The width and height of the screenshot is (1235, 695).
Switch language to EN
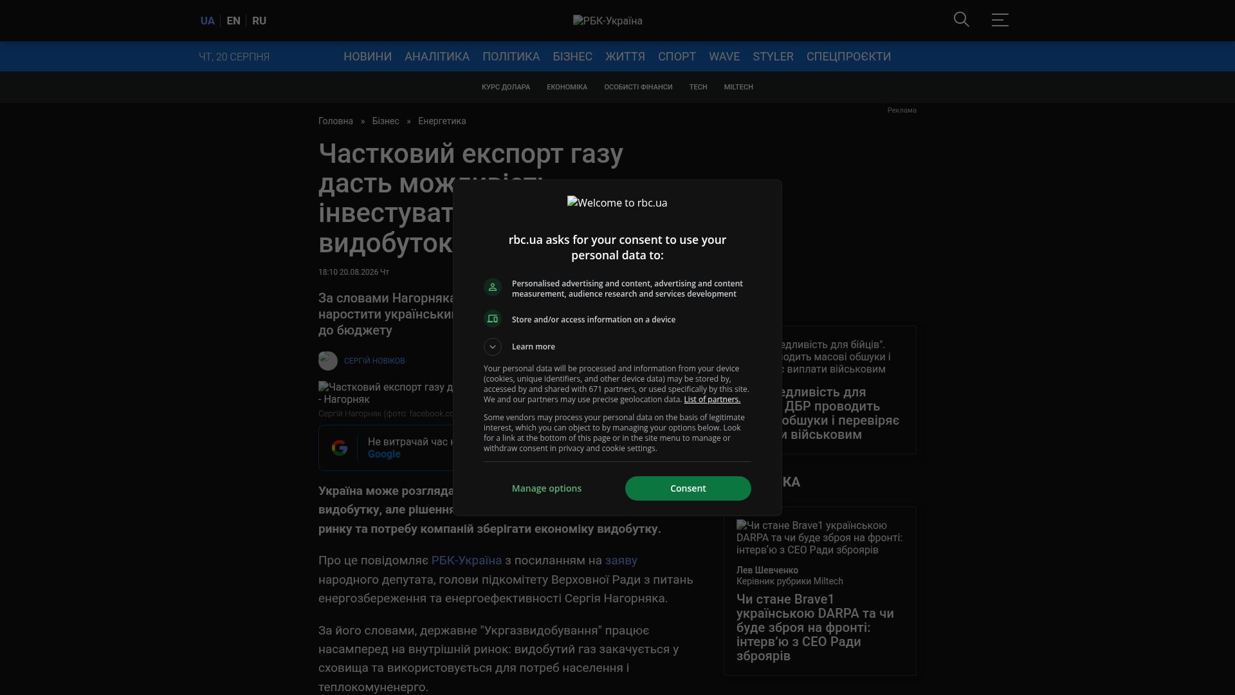point(233,21)
